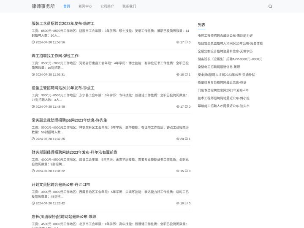Viewport: 304px width, 228px height.
Task: Click clock icon beside 2024-07-28 11:58:56
Action: [33, 42]
